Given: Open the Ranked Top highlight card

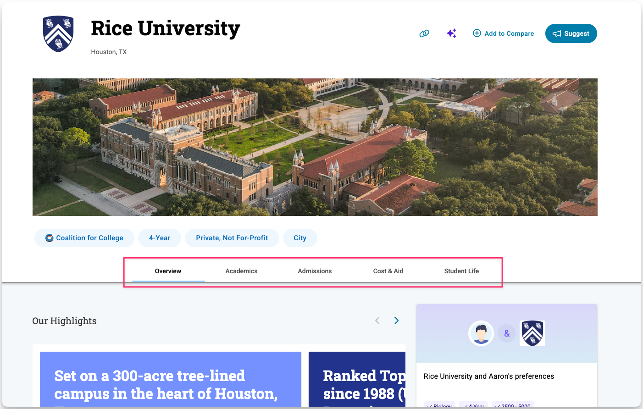Looking at the screenshot, I should (x=357, y=379).
